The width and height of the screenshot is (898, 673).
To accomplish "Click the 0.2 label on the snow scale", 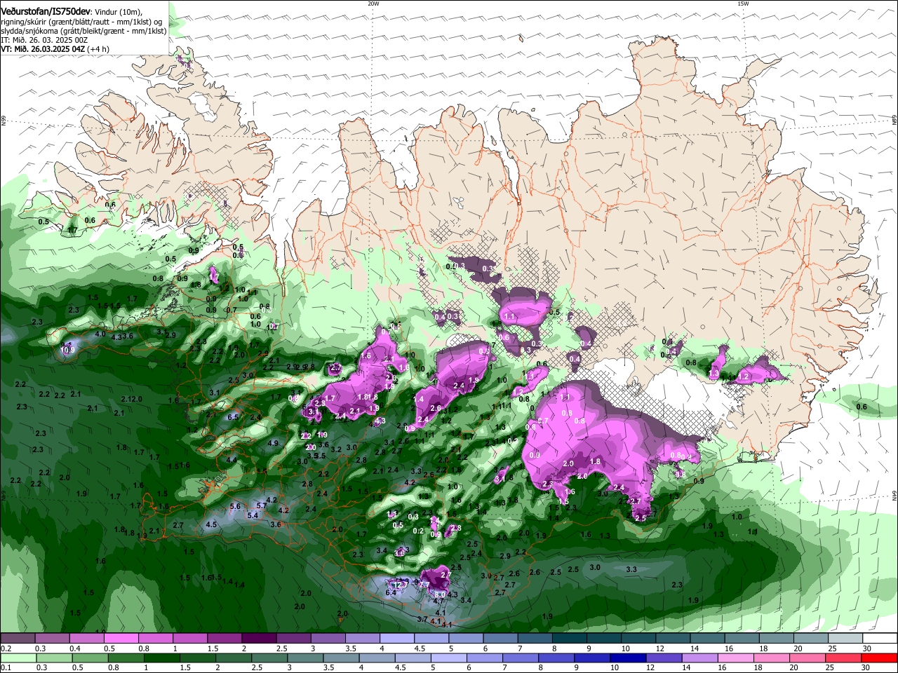I will coord(6,648).
